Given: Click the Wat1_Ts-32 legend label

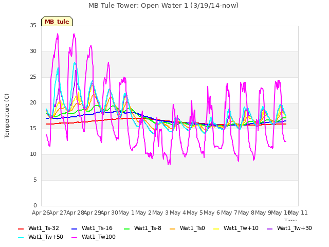Looking at the screenshot, I should [x=44, y=228].
